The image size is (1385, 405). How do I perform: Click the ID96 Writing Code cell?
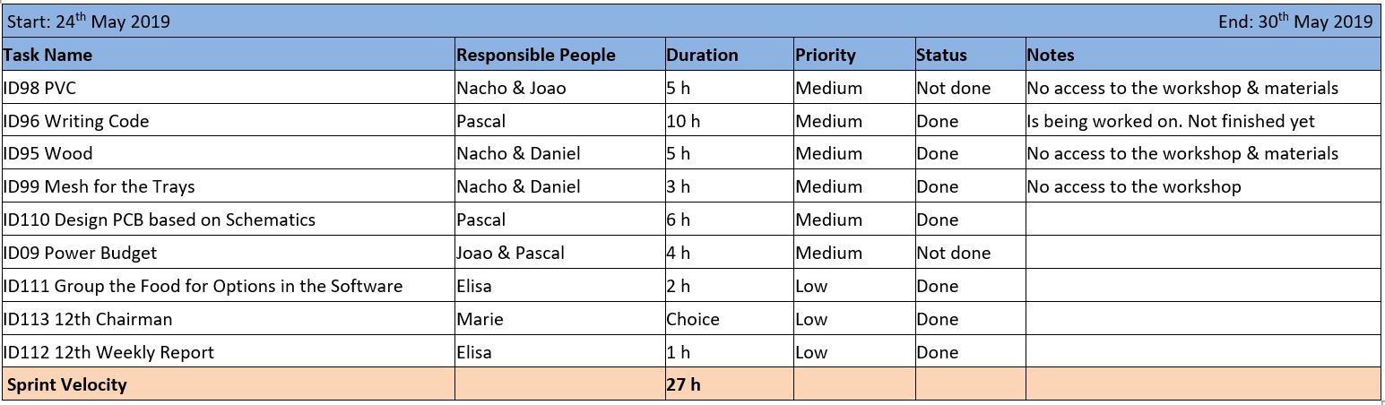[x=229, y=121]
